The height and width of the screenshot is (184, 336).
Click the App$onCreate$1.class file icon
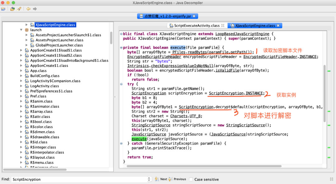click(27, 66)
